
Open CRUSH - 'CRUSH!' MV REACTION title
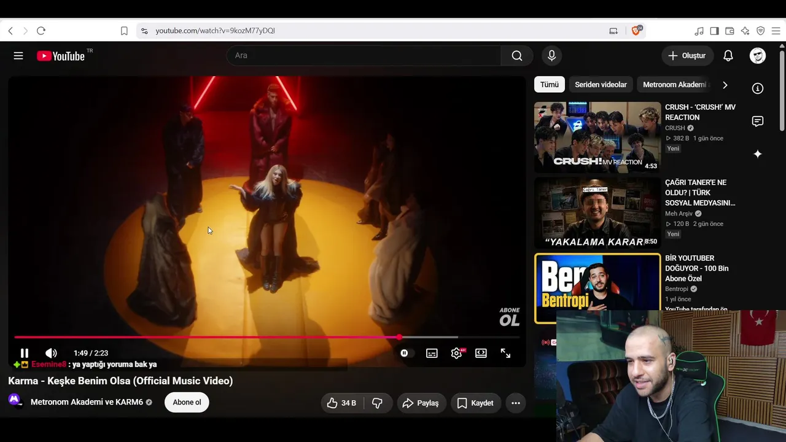[700, 112]
